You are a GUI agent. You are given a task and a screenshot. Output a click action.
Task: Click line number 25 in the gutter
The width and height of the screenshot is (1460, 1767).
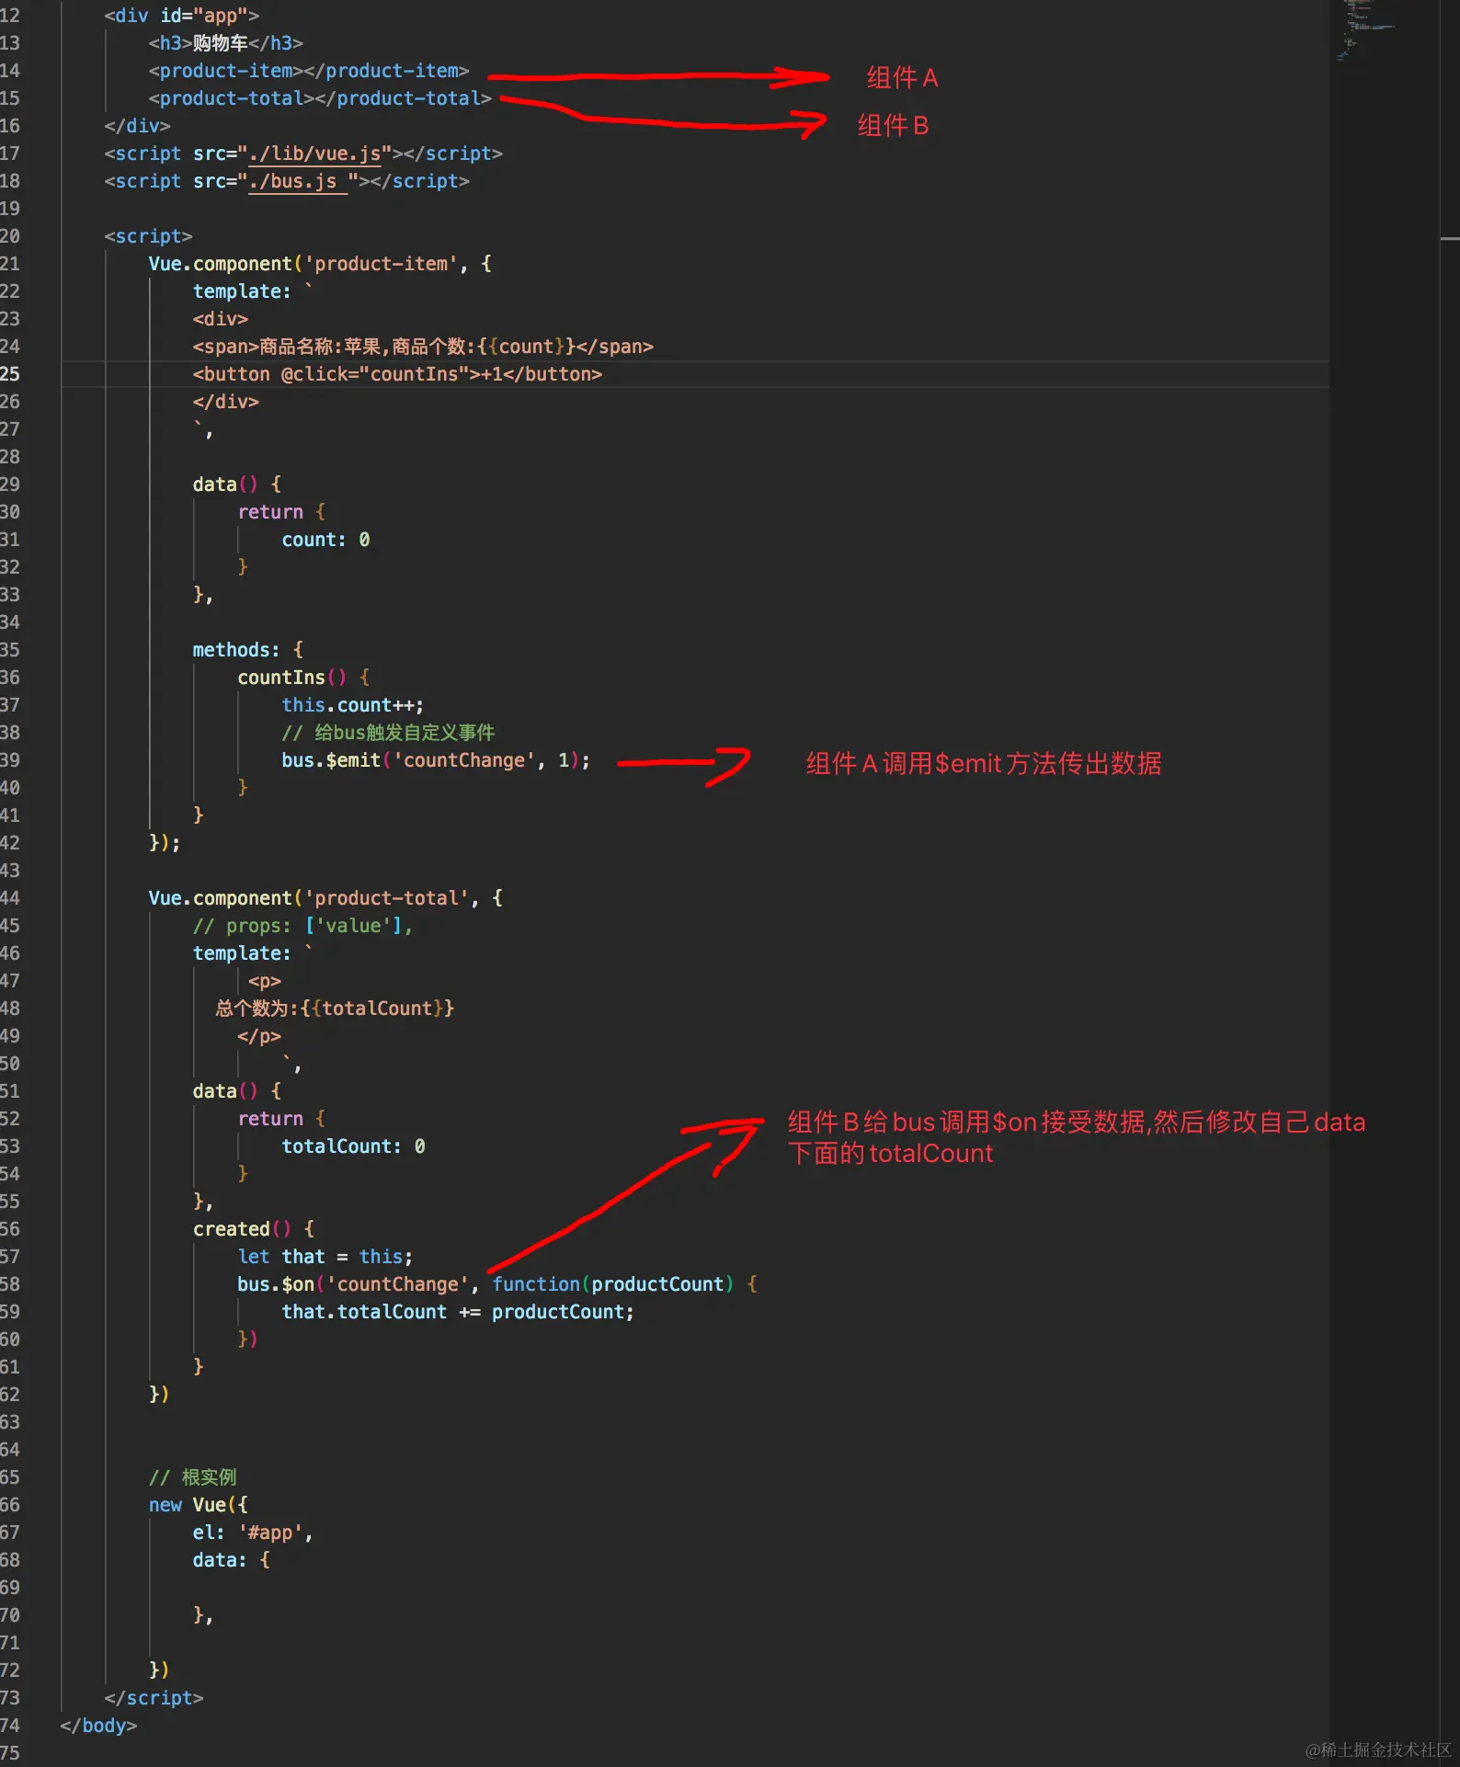10,374
